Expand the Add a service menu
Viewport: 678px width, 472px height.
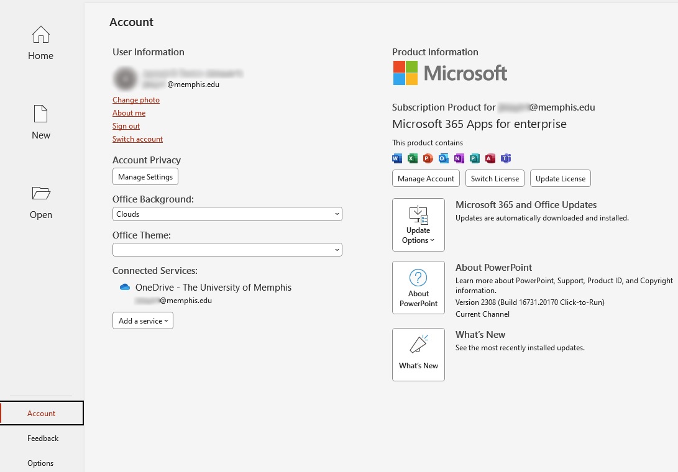[x=142, y=320]
